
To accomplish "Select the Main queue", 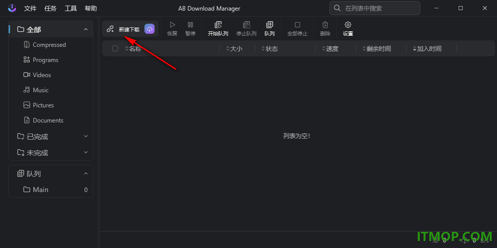I will pos(51,190).
